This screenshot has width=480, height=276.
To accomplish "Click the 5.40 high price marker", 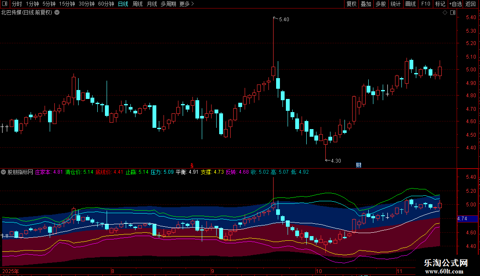I will pyautogui.click(x=284, y=20).
